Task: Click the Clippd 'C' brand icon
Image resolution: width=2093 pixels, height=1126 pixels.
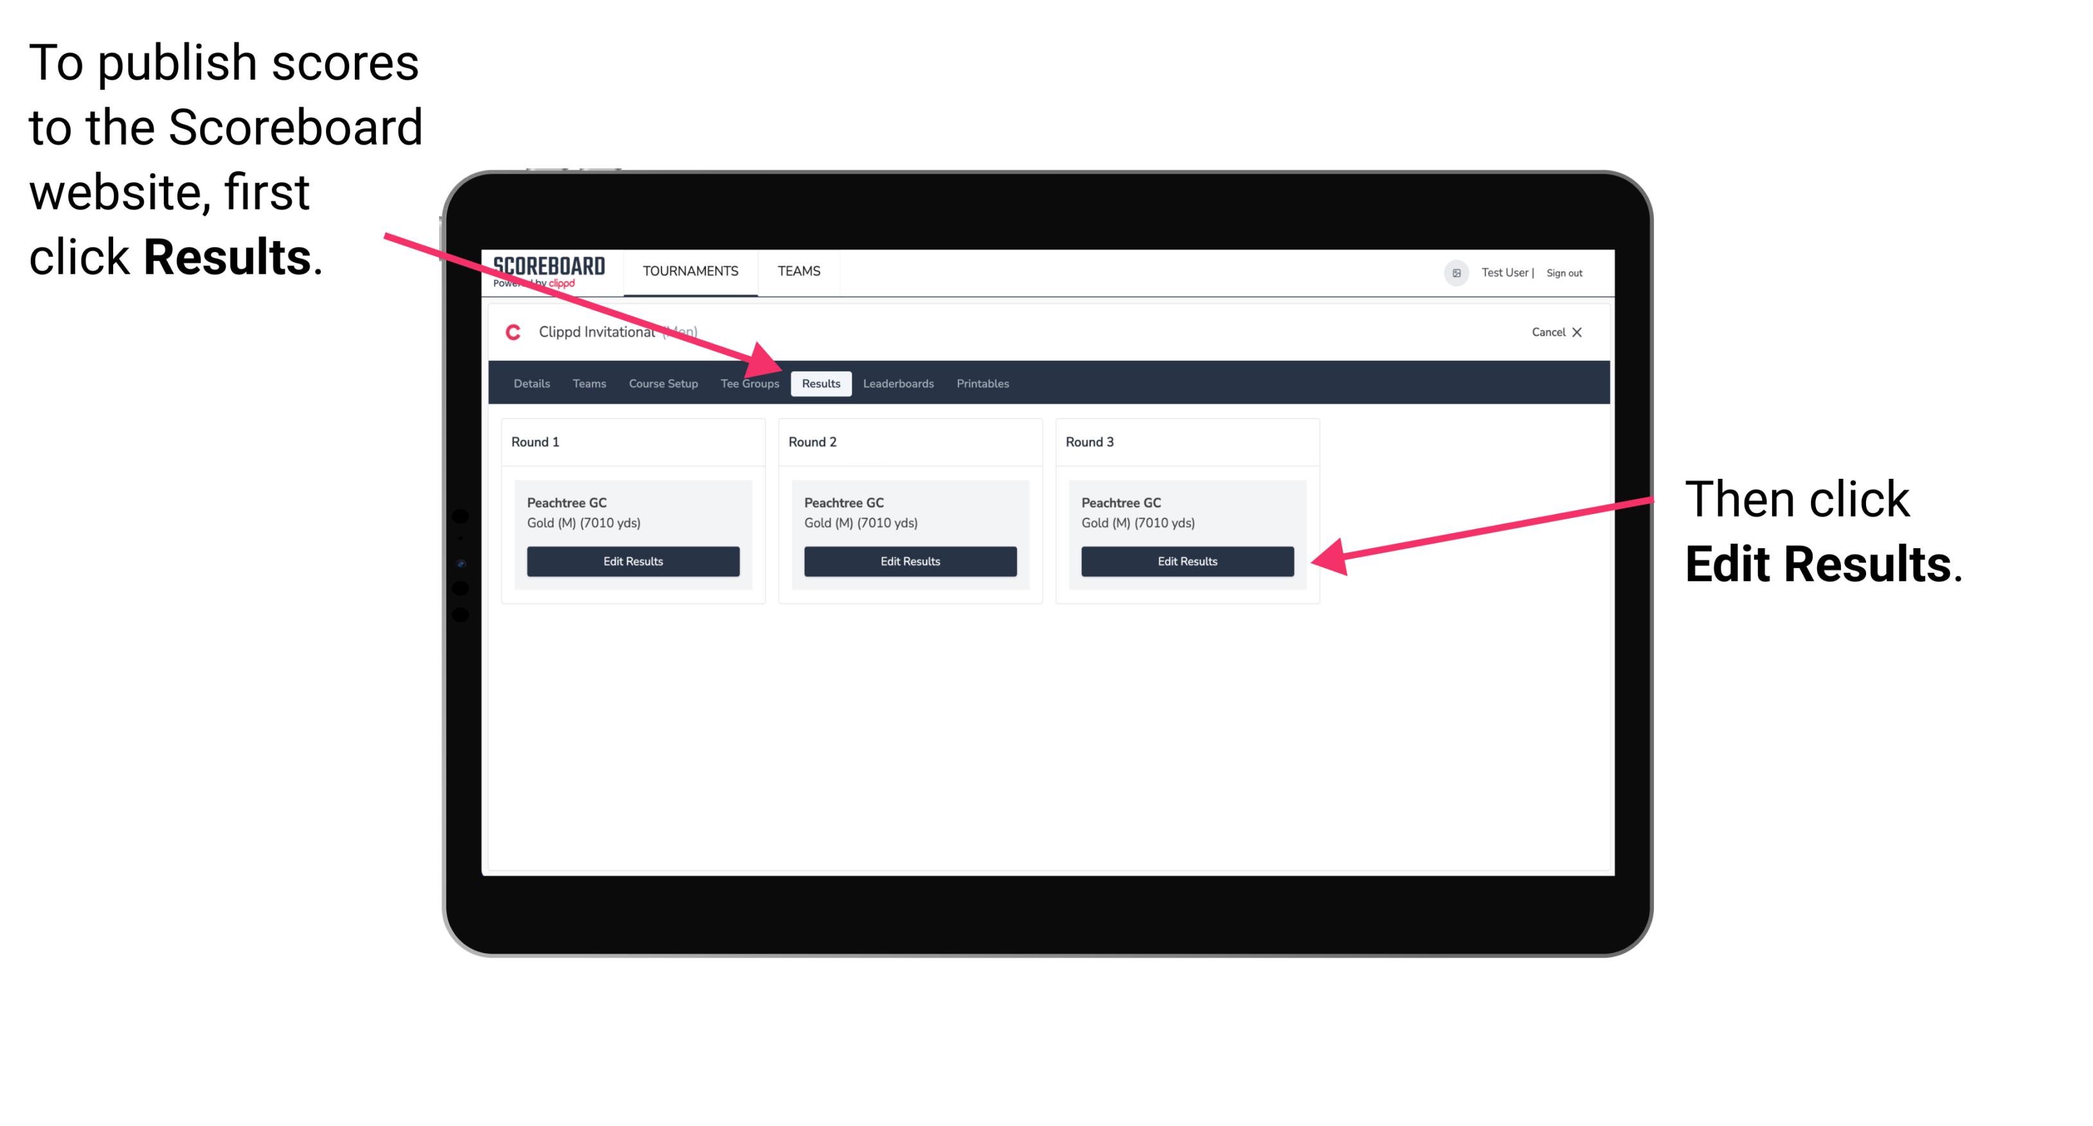Action: [507, 332]
